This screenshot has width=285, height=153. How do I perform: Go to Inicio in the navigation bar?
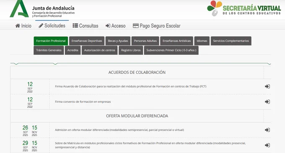click(x=23, y=26)
